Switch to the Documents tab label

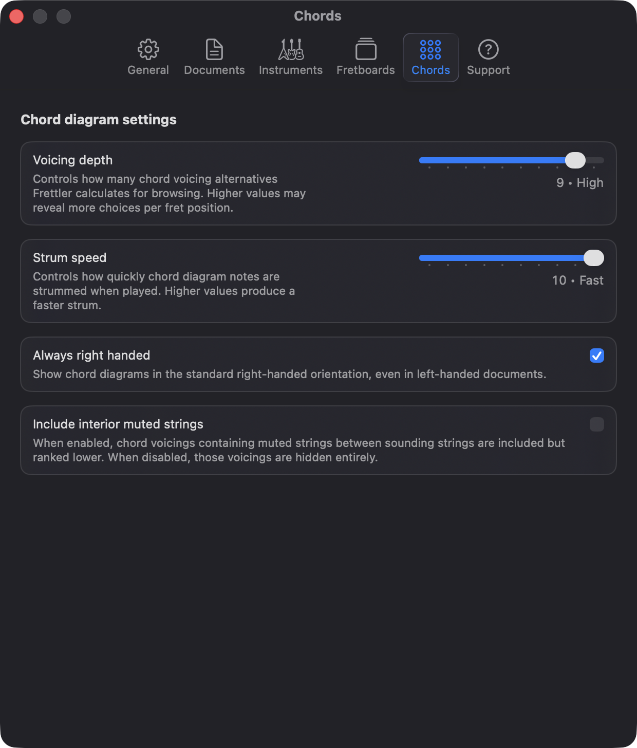[x=214, y=70]
